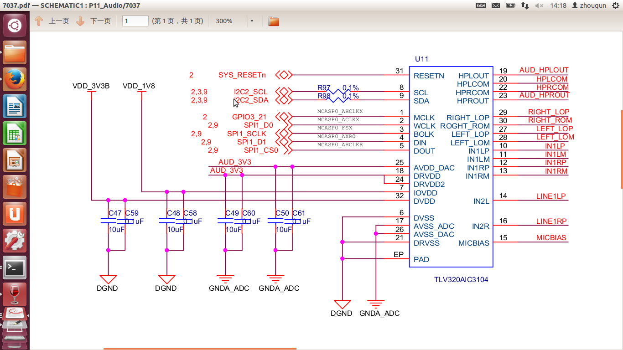The image size is (623, 350).
Task: Open System Settings wrench-and-gear icon
Action: [x=15, y=241]
